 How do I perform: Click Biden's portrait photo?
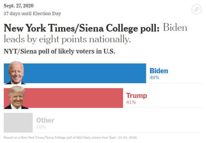(16, 73)
